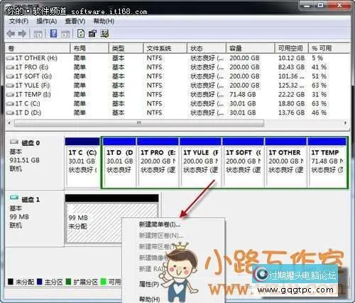Click drive icon of 1T SOFT (G:)
Screen dimensions: 355x303
click(x=10, y=76)
